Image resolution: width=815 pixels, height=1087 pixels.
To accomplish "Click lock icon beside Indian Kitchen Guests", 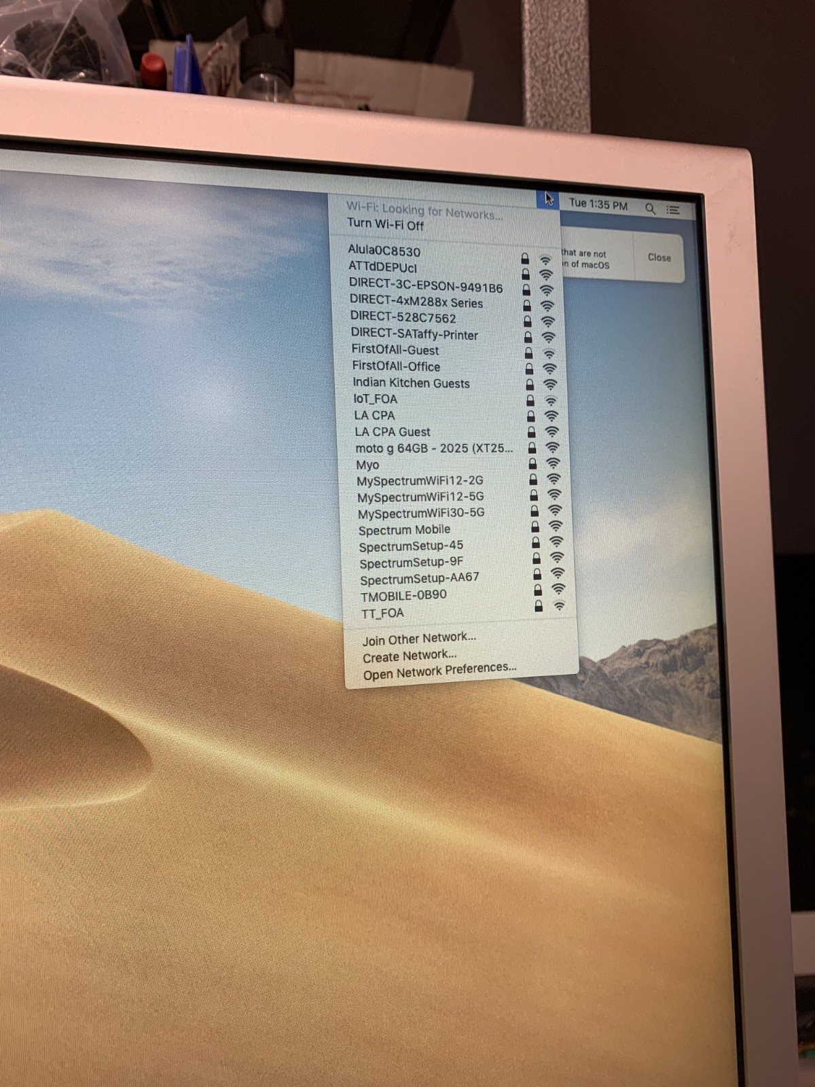I will [x=530, y=385].
